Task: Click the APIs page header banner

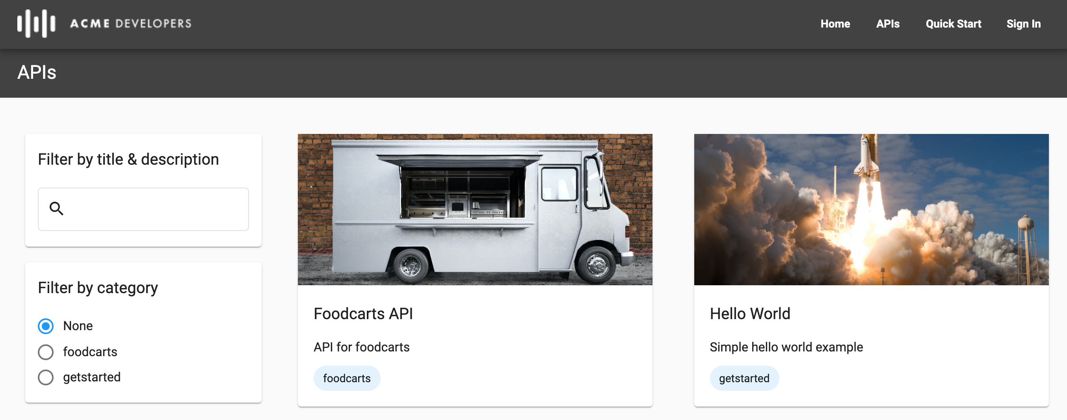Action: point(37,73)
